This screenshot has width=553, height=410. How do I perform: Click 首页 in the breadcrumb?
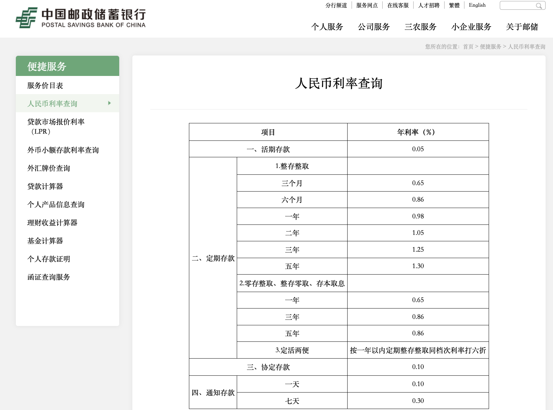click(468, 47)
